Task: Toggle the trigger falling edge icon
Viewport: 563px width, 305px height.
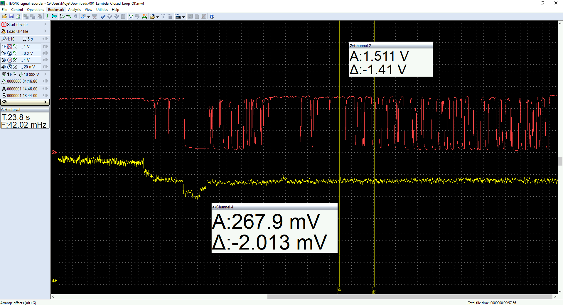Action: (x=15, y=75)
